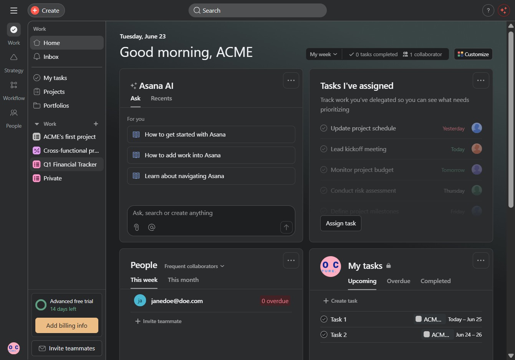Open the Asana AI widget options menu
The image size is (515, 360).
tap(291, 80)
